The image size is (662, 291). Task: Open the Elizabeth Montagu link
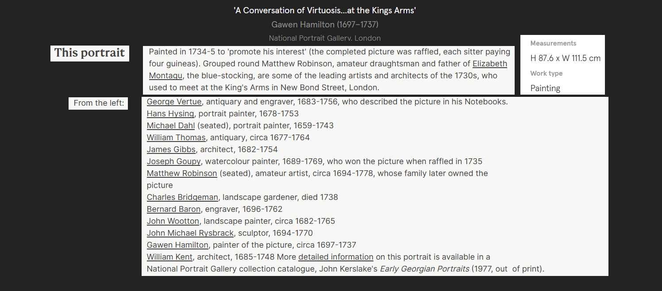coord(489,64)
